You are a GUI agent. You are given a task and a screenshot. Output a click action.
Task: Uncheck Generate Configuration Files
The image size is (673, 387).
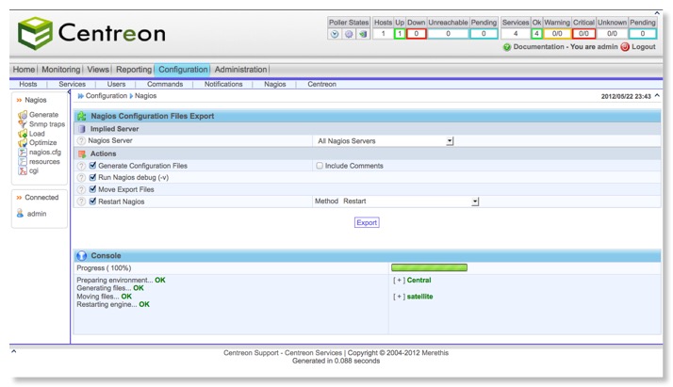pyautogui.click(x=92, y=166)
